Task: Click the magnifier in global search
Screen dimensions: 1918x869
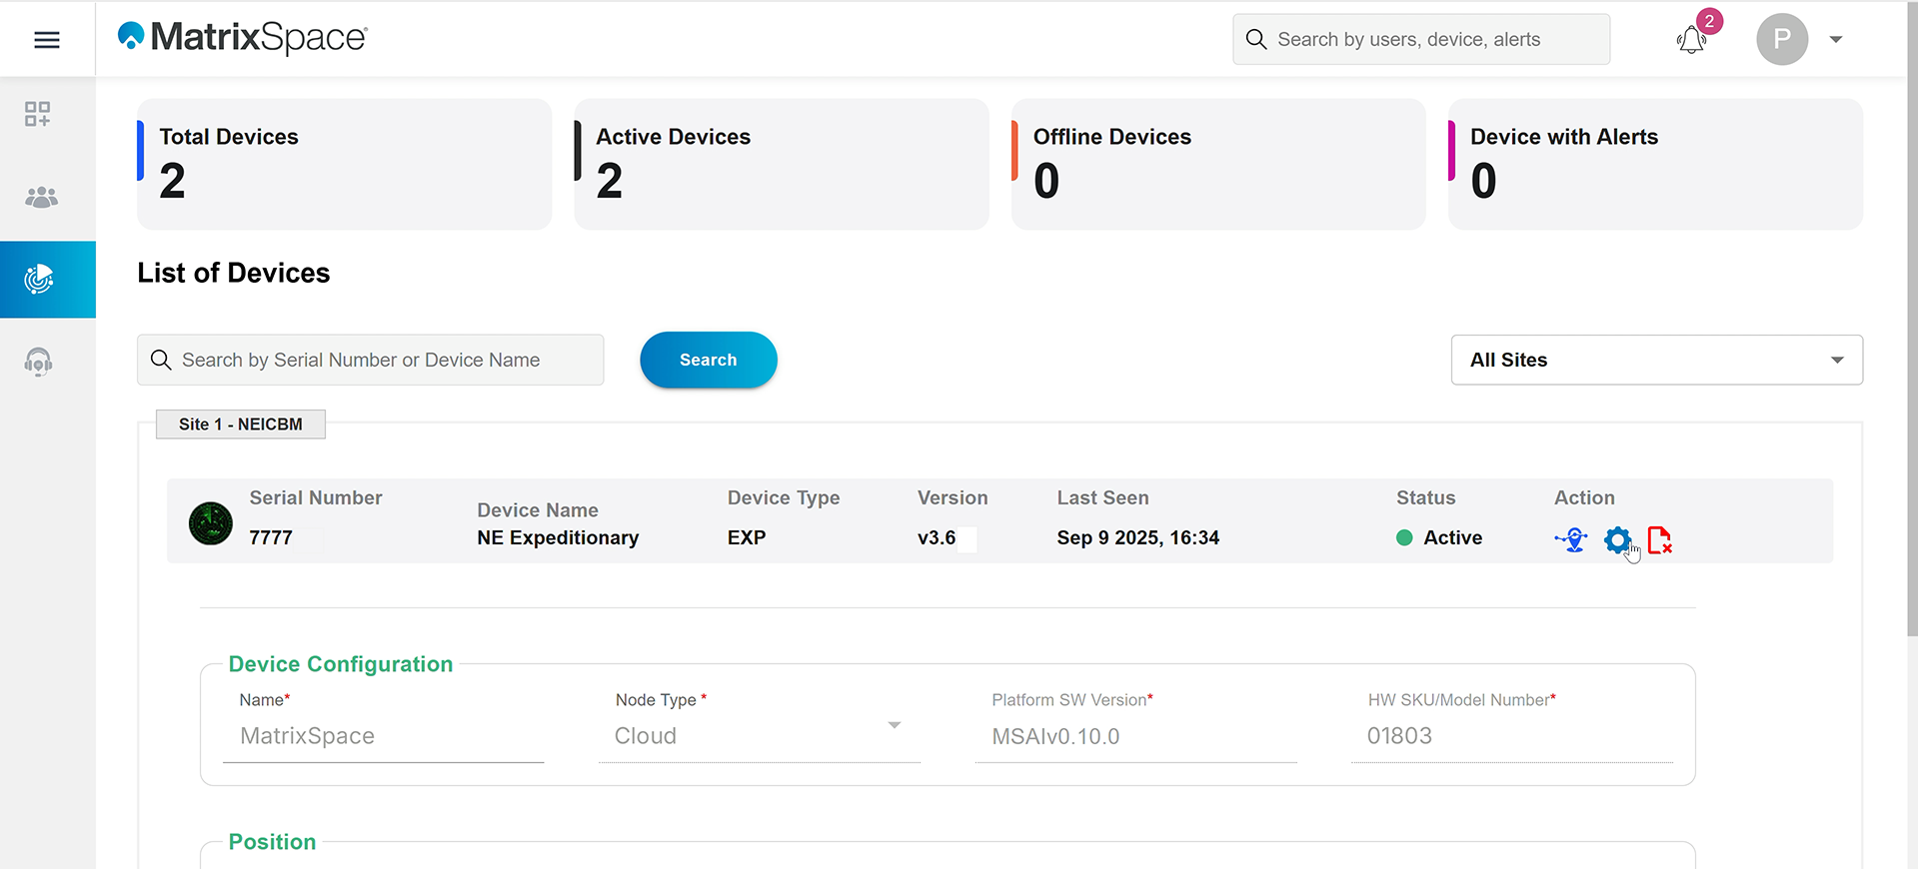Action: pyautogui.click(x=1256, y=39)
